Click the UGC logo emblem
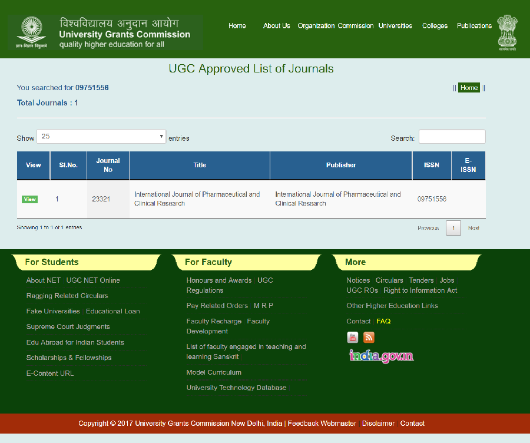The width and height of the screenshot is (530, 443). tap(31, 32)
